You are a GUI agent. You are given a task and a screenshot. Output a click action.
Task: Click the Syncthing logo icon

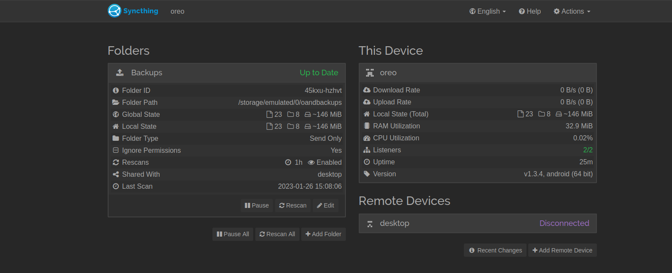[115, 11]
